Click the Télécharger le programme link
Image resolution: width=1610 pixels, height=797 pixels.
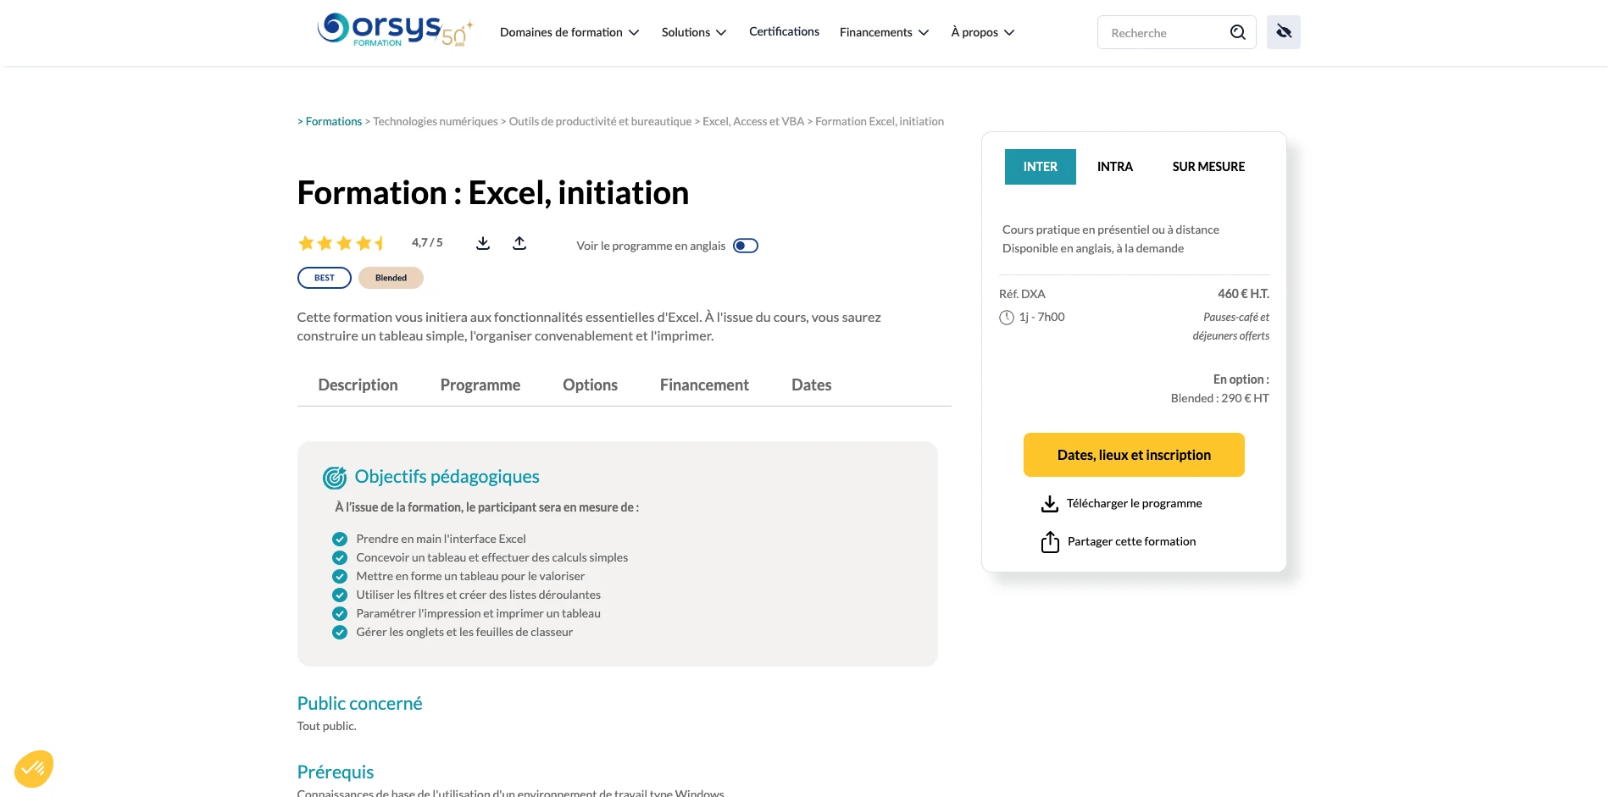pyautogui.click(x=1134, y=503)
